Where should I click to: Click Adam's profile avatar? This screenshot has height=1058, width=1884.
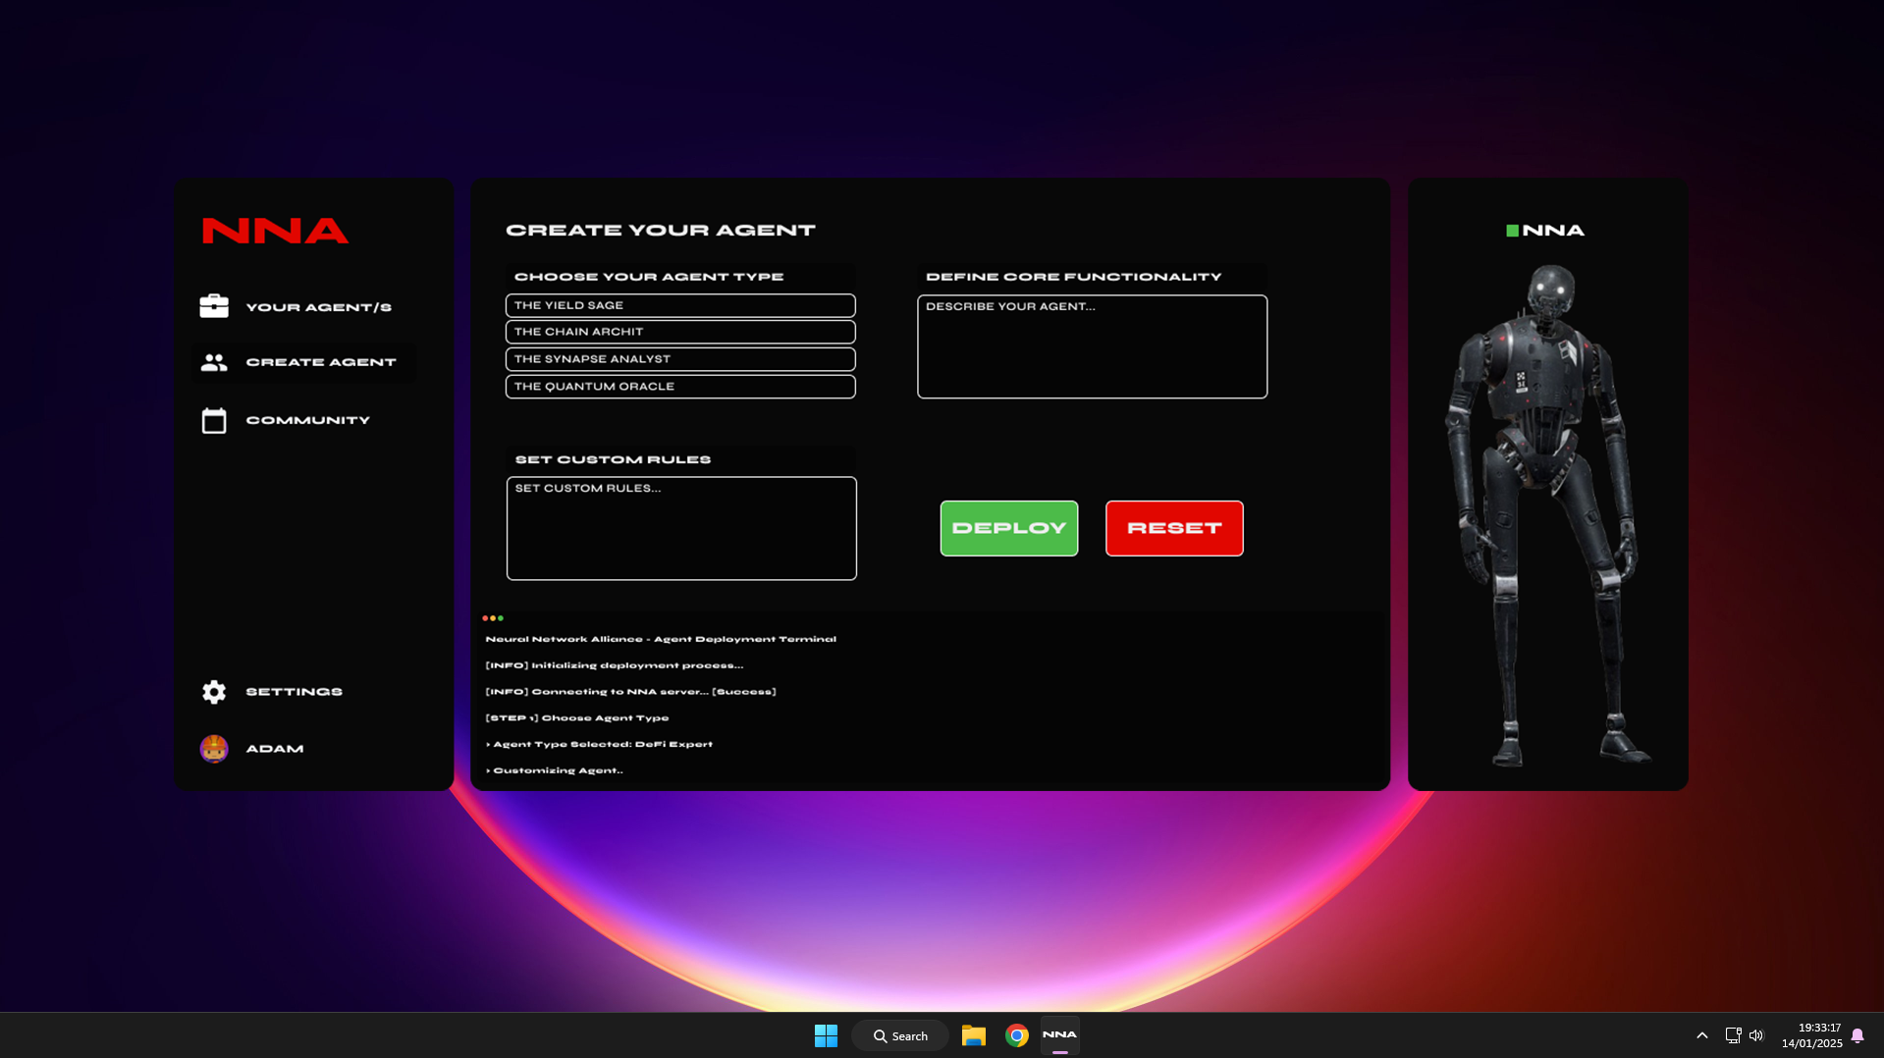pyautogui.click(x=214, y=749)
